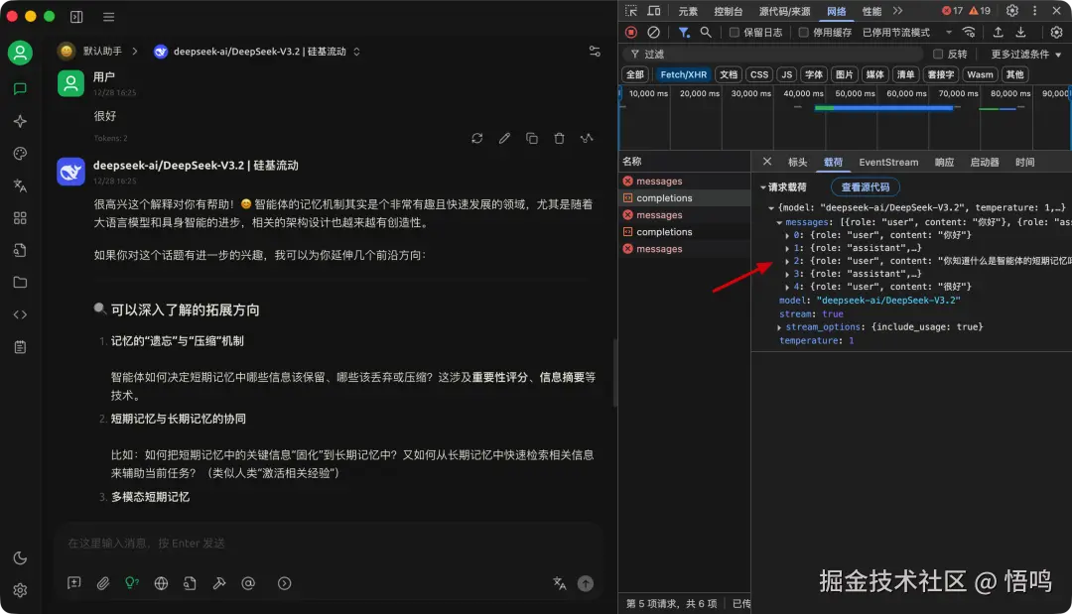
Task: Copy the user message
Action: 532,138
